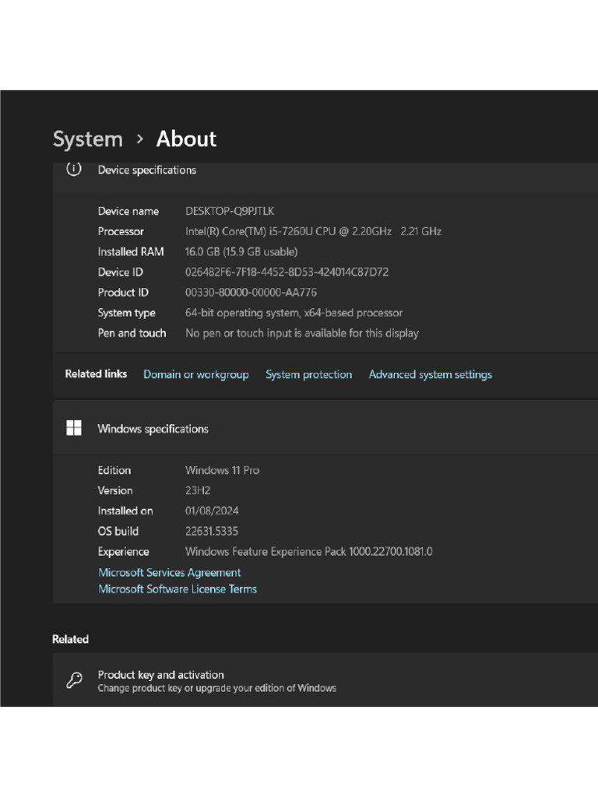The height and width of the screenshot is (797, 598).
Task: Open Microsoft Software License Terms link
Action: point(178,589)
